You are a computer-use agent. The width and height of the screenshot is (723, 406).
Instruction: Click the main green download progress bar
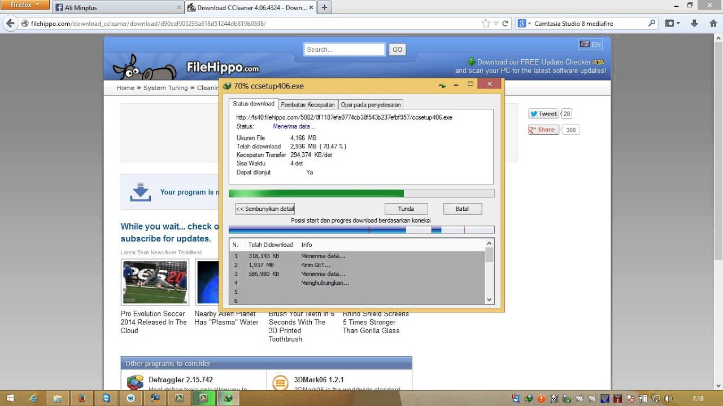(361, 193)
